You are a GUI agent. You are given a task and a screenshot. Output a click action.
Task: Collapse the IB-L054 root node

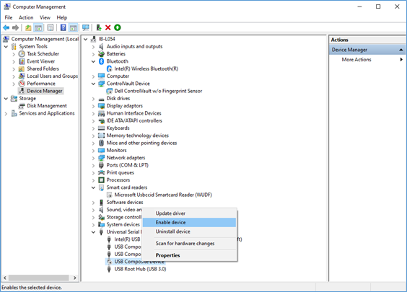(x=85, y=39)
